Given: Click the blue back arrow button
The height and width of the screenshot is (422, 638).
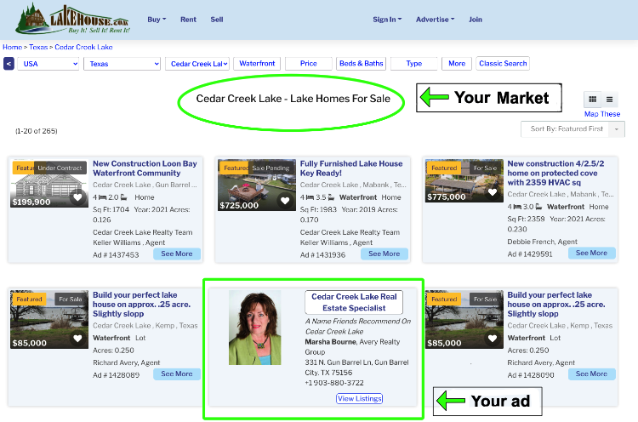Looking at the screenshot, I should pyautogui.click(x=9, y=64).
